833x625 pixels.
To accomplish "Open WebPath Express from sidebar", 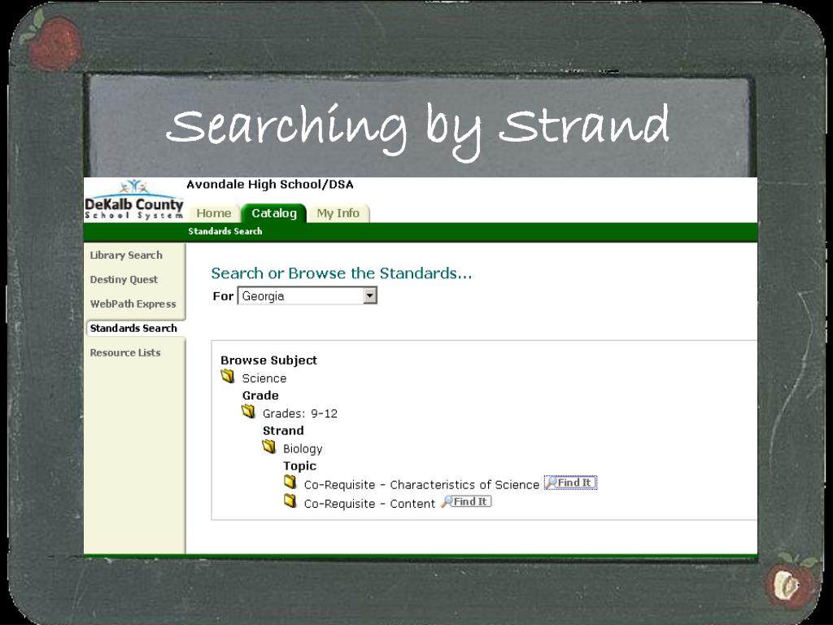I will 133,304.
